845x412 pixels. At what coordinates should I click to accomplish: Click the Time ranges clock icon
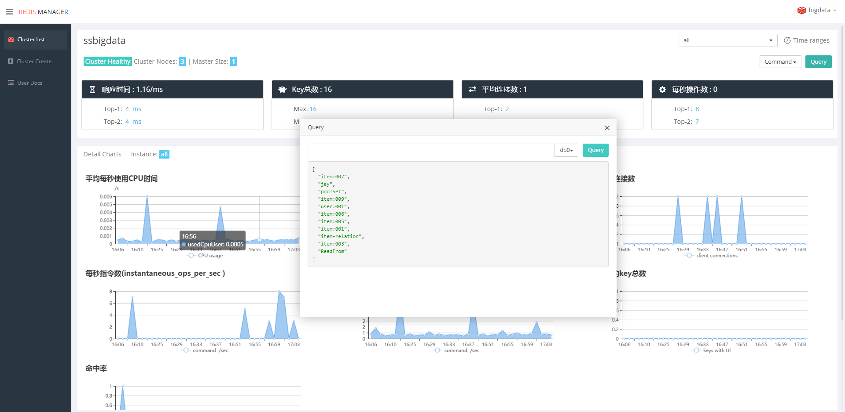tap(787, 40)
